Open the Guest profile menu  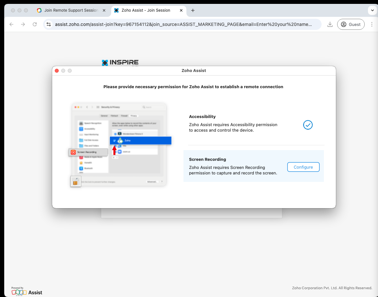(351, 24)
